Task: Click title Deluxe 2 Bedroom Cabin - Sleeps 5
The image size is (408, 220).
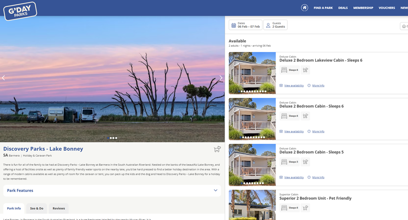Action: [312, 152]
